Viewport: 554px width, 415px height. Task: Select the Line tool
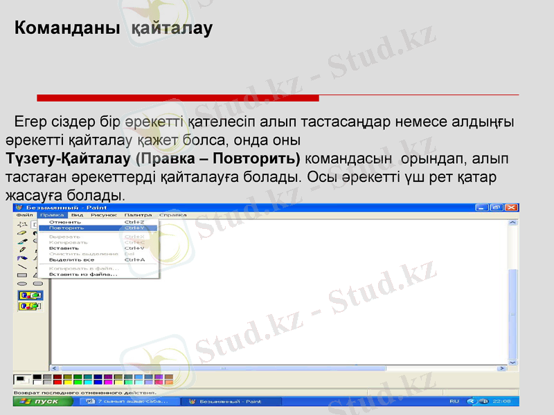point(21,268)
